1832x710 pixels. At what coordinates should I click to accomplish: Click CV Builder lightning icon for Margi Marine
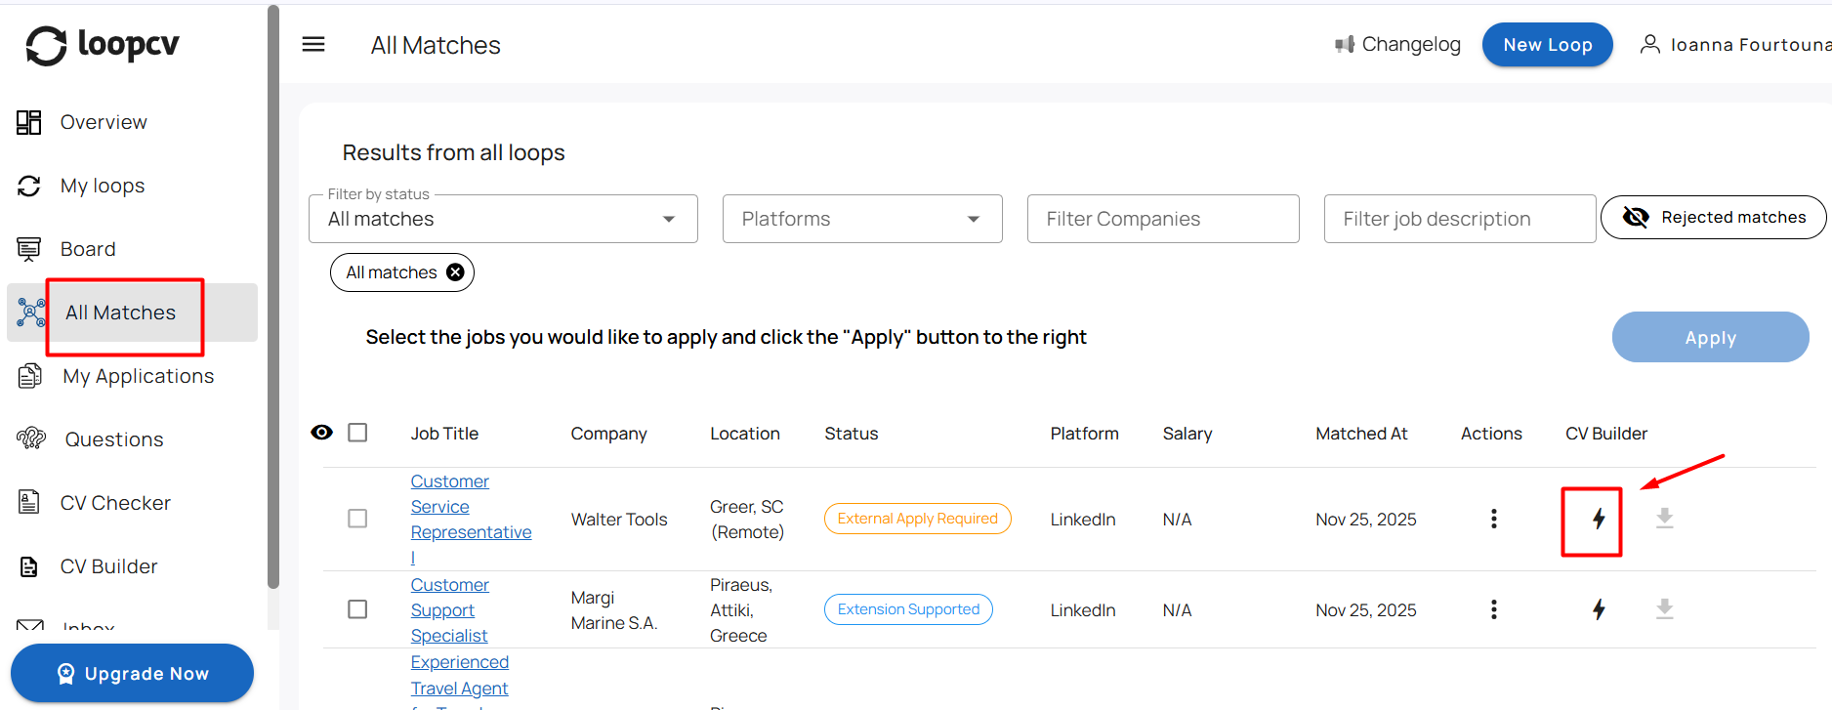click(1599, 609)
